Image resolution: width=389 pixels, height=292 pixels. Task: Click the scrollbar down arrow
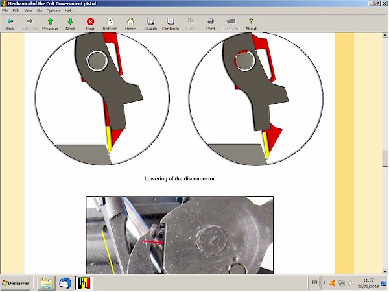click(384, 271)
